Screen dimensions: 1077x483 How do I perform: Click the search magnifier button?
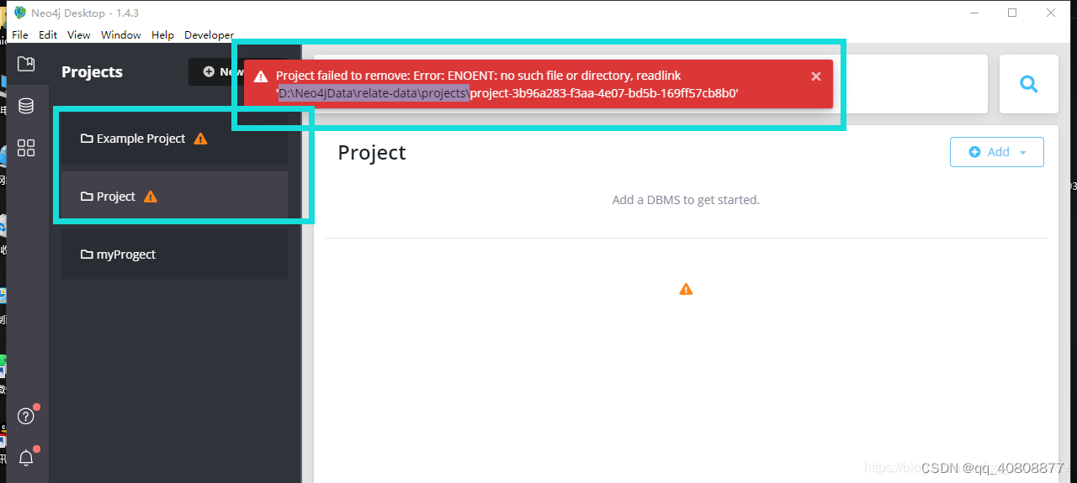pyautogui.click(x=1028, y=84)
